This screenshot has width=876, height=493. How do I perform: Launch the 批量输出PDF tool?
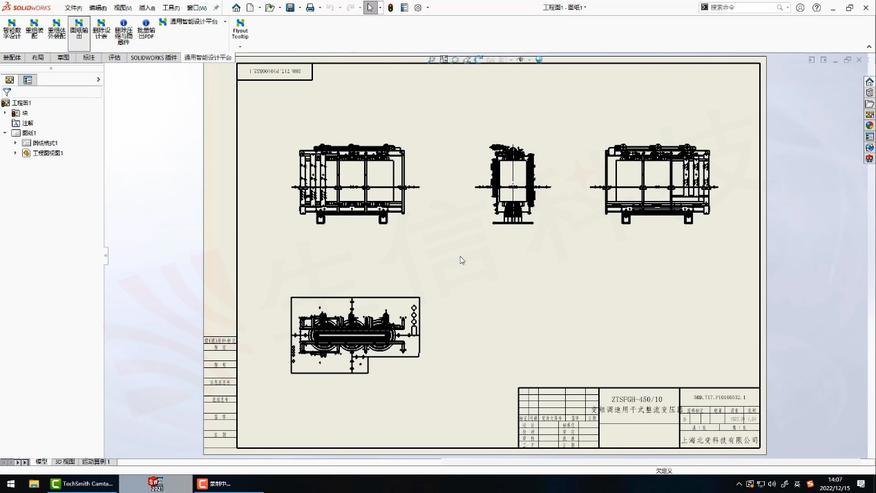click(146, 29)
